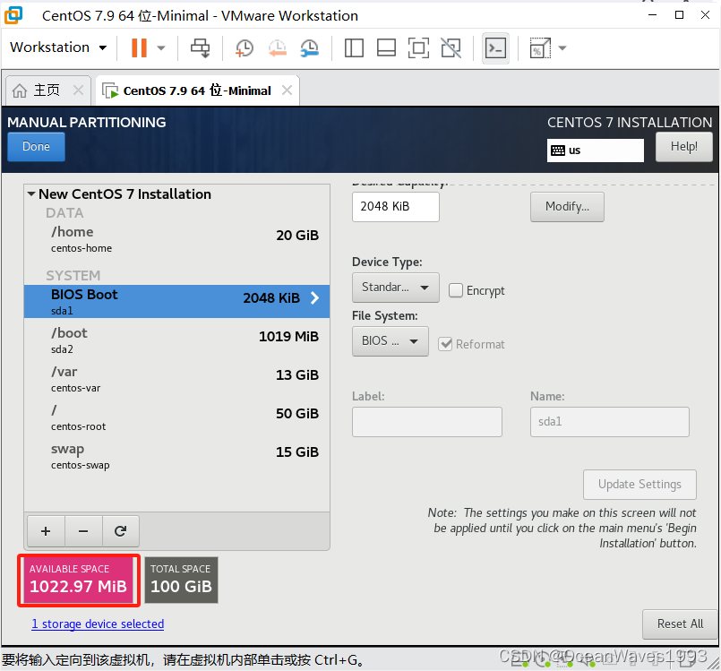Click the VMware Workstation title bar logo

[13, 15]
